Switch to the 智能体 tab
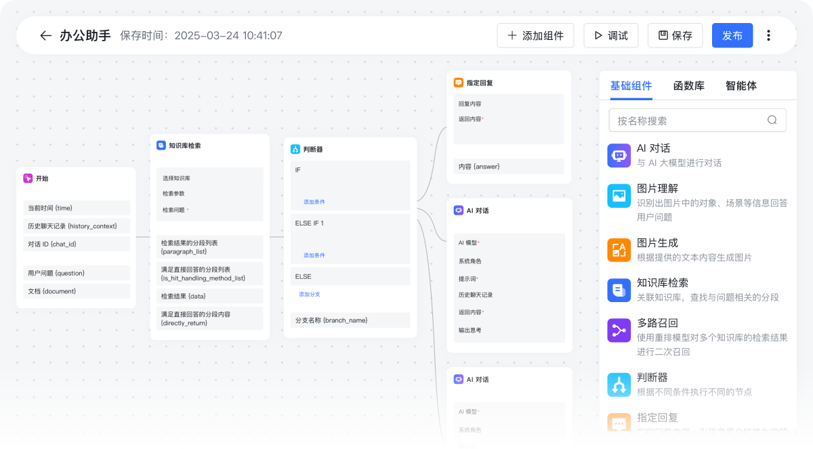The image size is (813, 449). click(741, 86)
